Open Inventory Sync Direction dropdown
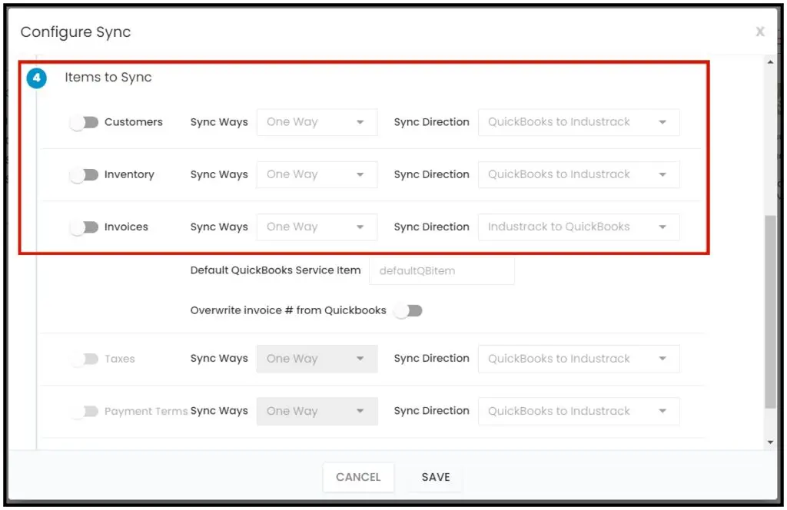 pos(579,174)
